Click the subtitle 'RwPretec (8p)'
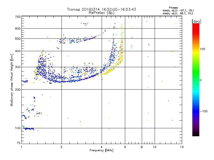Screen dimensions: 214x160 [101, 13]
